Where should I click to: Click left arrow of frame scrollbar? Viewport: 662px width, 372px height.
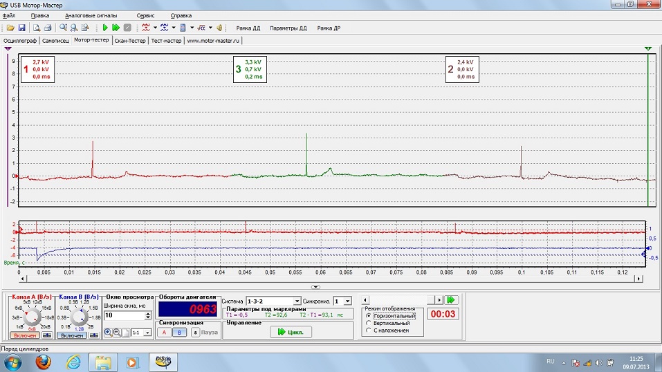[x=365, y=300]
